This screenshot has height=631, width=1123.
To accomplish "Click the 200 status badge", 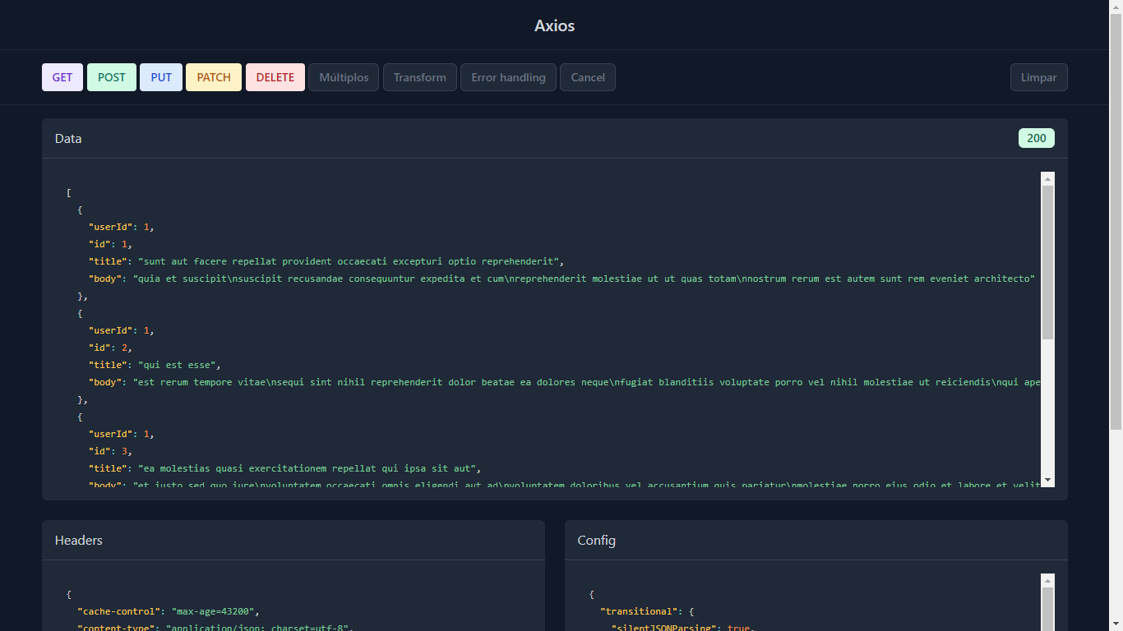I will [x=1037, y=138].
